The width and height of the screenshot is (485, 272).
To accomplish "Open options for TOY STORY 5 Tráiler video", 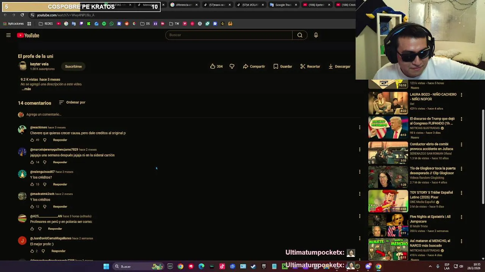I will (x=461, y=193).
